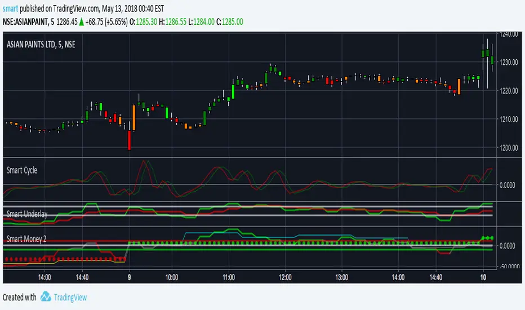Viewport: 525px width, 310px height.
Task: Click the 1230.00 price axis label
Action: click(509, 63)
